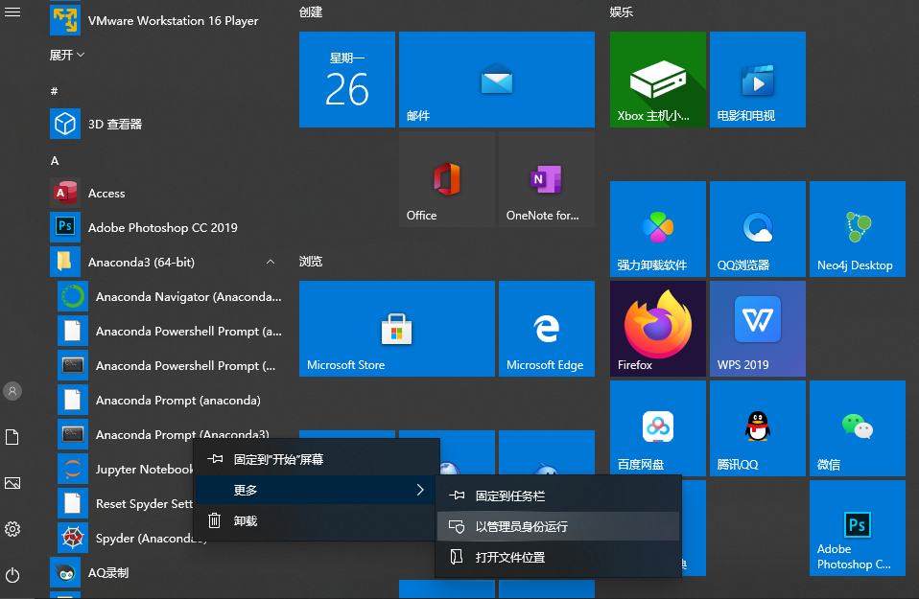The width and height of the screenshot is (919, 599).
Task: Open Anaconda Prompt (anaconda) entry
Action: point(171,400)
